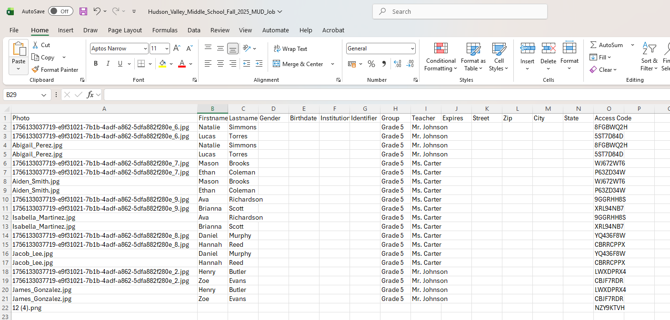The image size is (670, 320).
Task: Click Decrease Indent icon
Action: pyautogui.click(x=247, y=64)
